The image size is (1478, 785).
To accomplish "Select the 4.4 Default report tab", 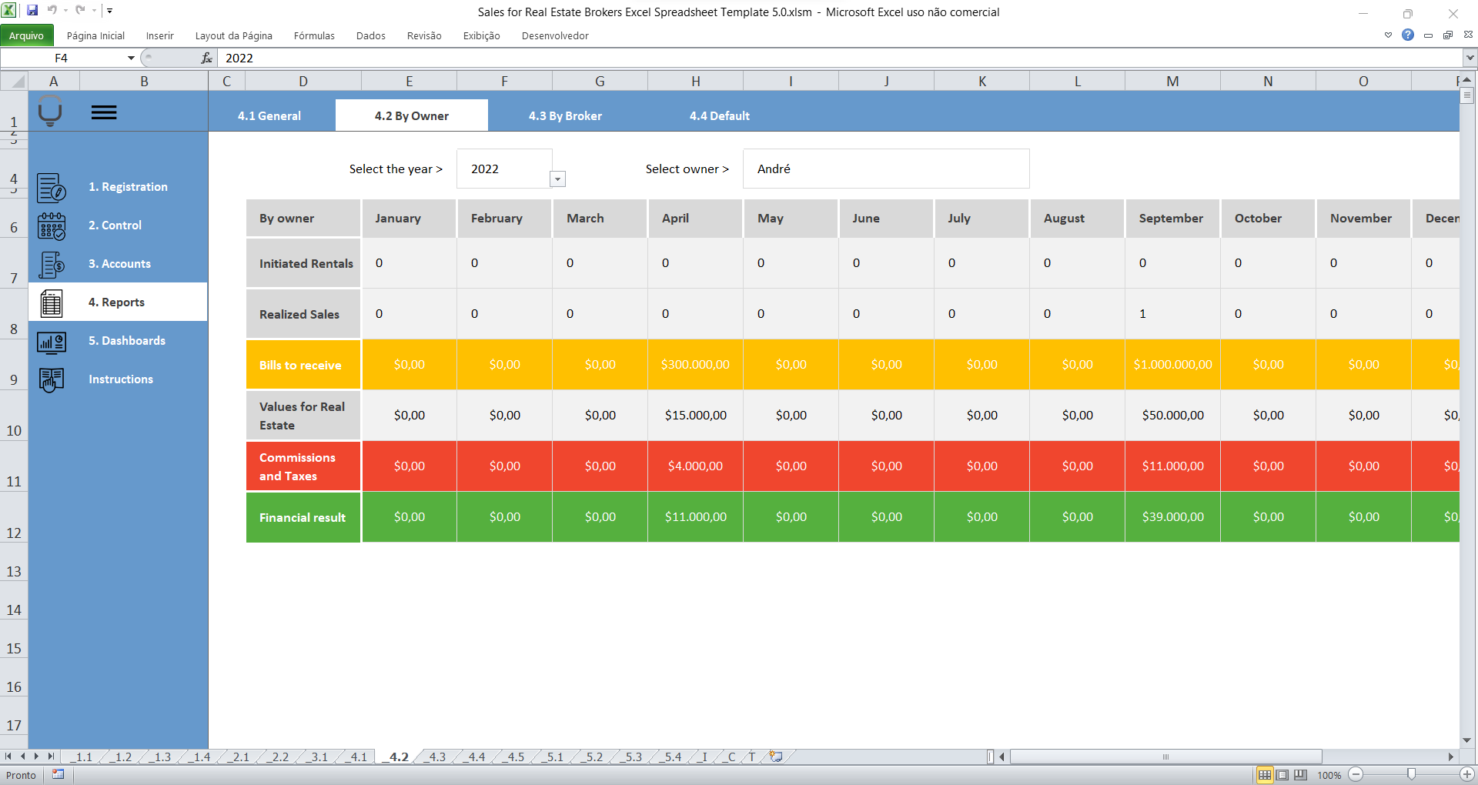I will (719, 115).
